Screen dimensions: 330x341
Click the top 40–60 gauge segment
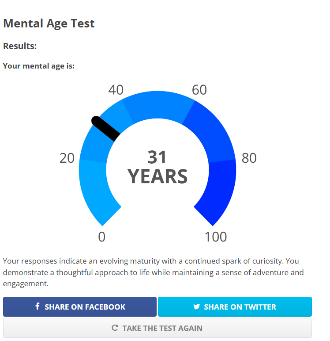click(158, 105)
